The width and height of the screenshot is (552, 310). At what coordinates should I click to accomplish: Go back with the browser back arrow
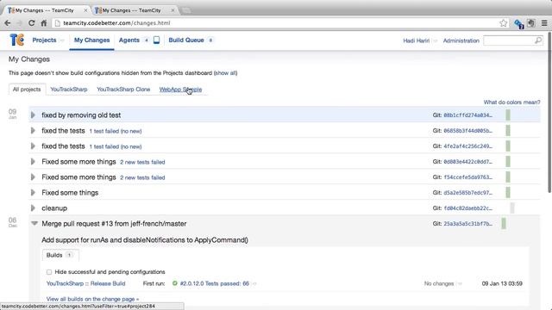click(x=8, y=23)
